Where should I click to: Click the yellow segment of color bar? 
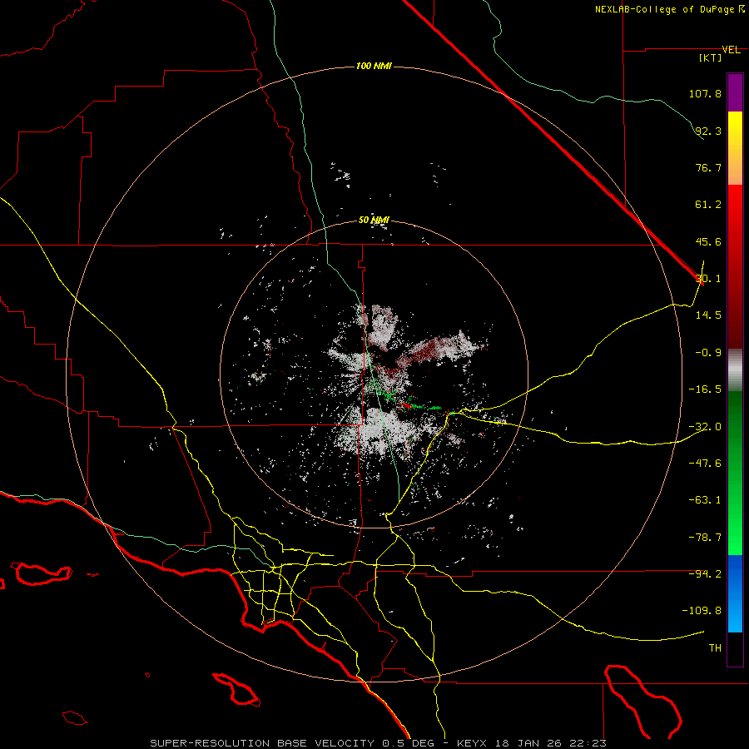click(735, 126)
